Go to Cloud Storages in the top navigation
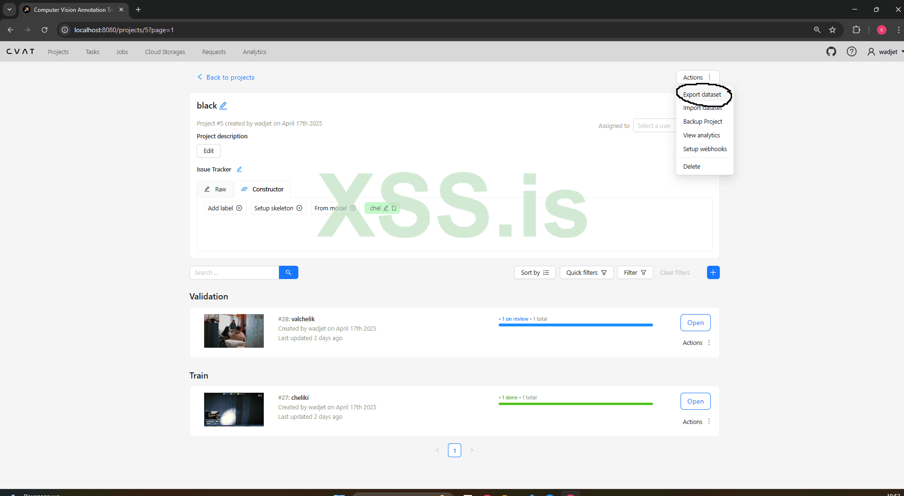 pos(165,52)
